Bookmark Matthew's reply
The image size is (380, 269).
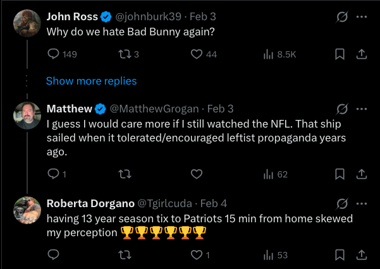(340, 174)
